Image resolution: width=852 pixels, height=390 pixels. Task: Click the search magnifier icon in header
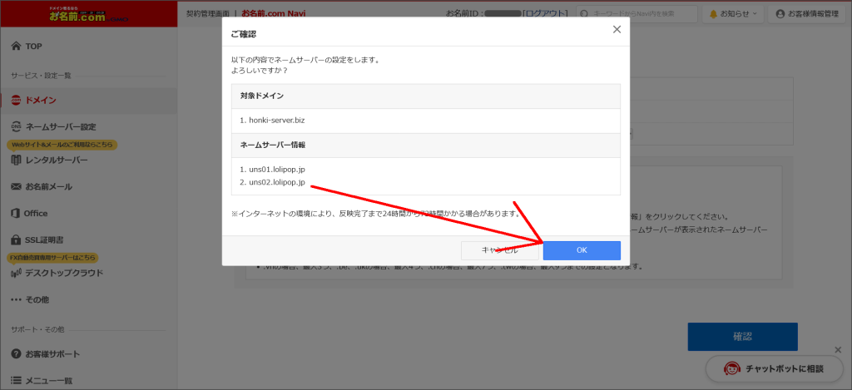click(585, 14)
